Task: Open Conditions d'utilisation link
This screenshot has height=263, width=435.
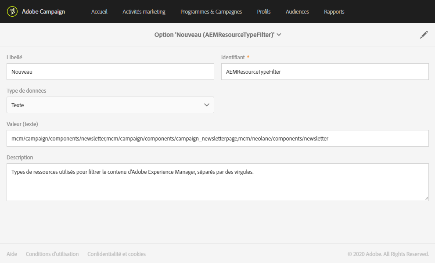Action: (52, 254)
